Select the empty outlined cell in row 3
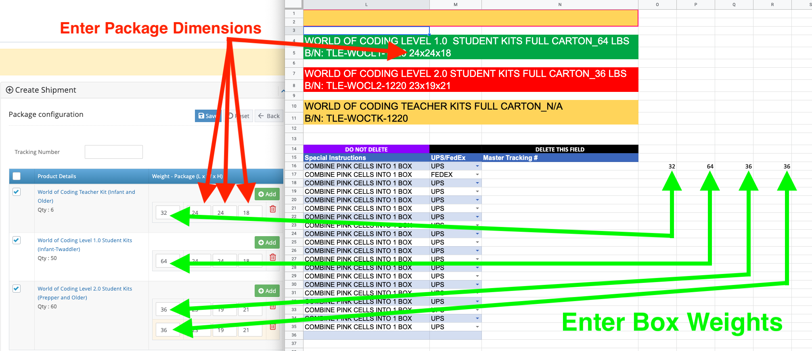Screen dimensions: 812x351 [366, 31]
